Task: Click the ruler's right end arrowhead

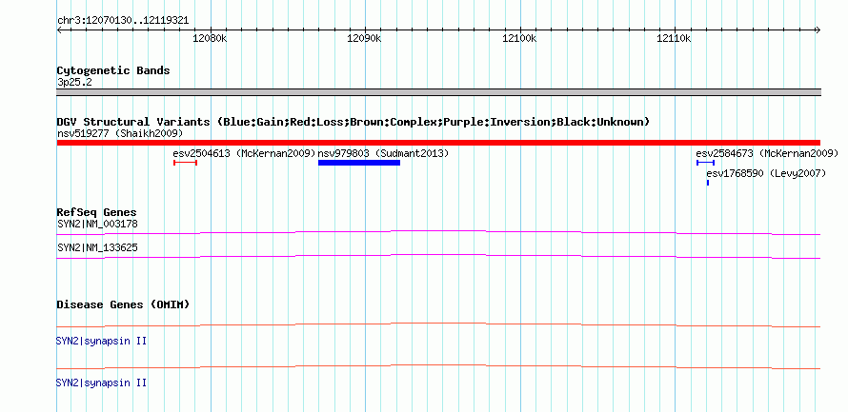Action: (818, 29)
